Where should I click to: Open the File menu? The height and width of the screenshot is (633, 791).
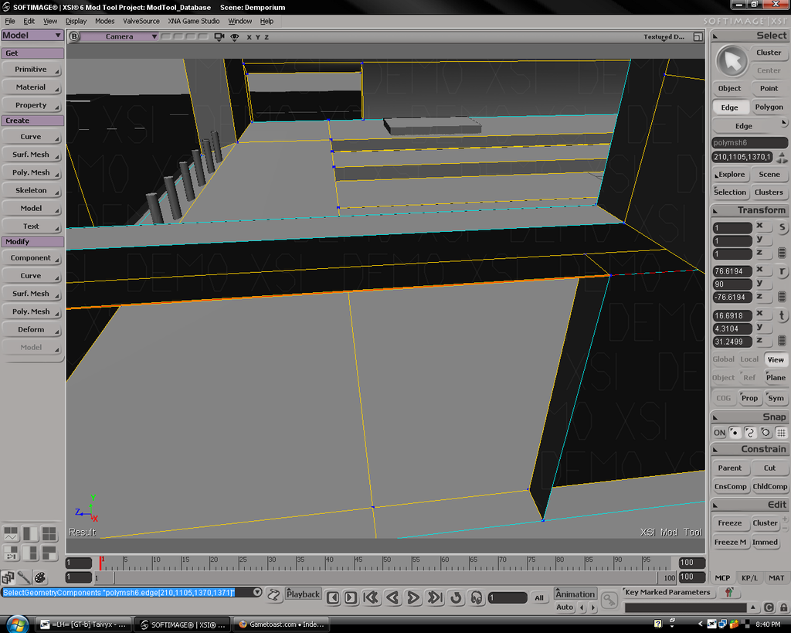[10, 21]
